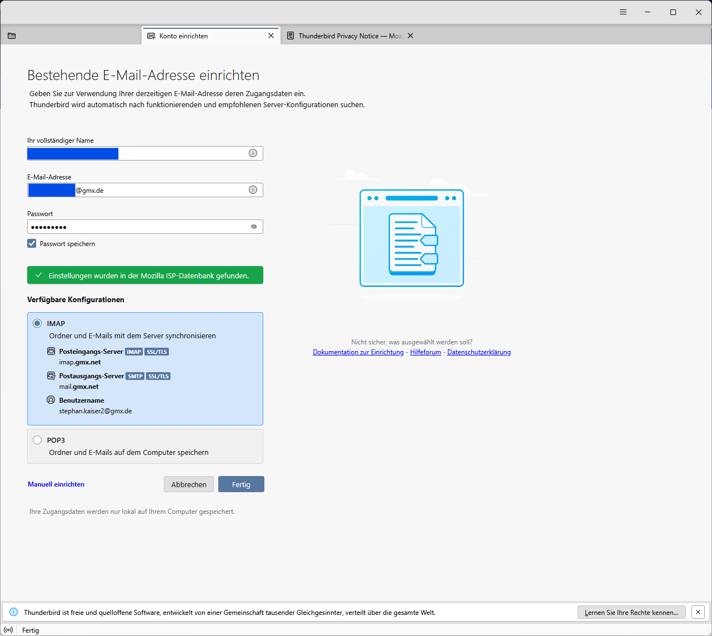Click the Fertig status bar text
The image size is (712, 636).
pyautogui.click(x=31, y=630)
